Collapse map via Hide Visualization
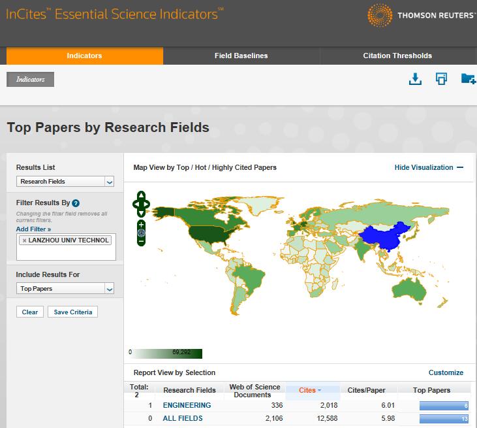The height and width of the screenshot is (428, 477). pos(429,167)
